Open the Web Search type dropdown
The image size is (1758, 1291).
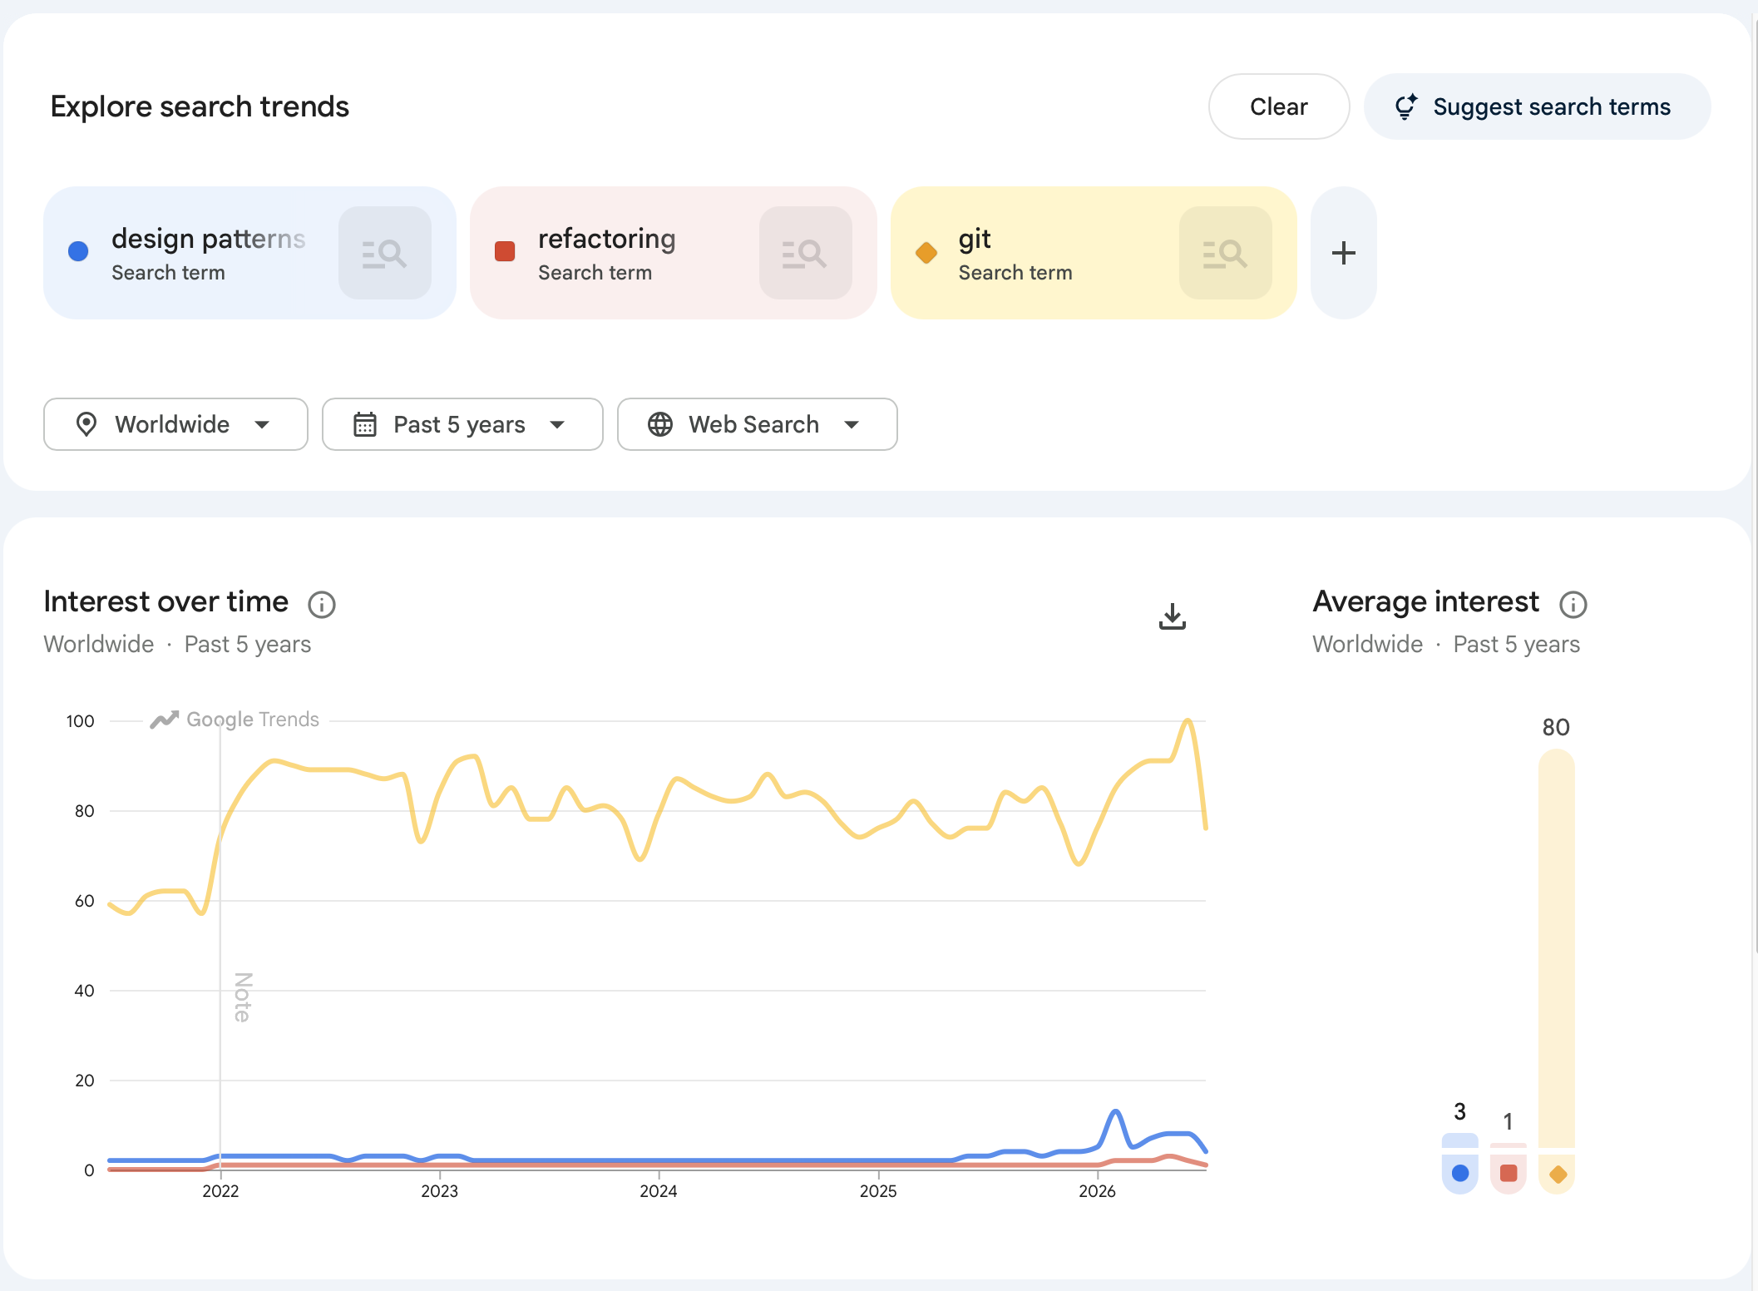tap(758, 424)
